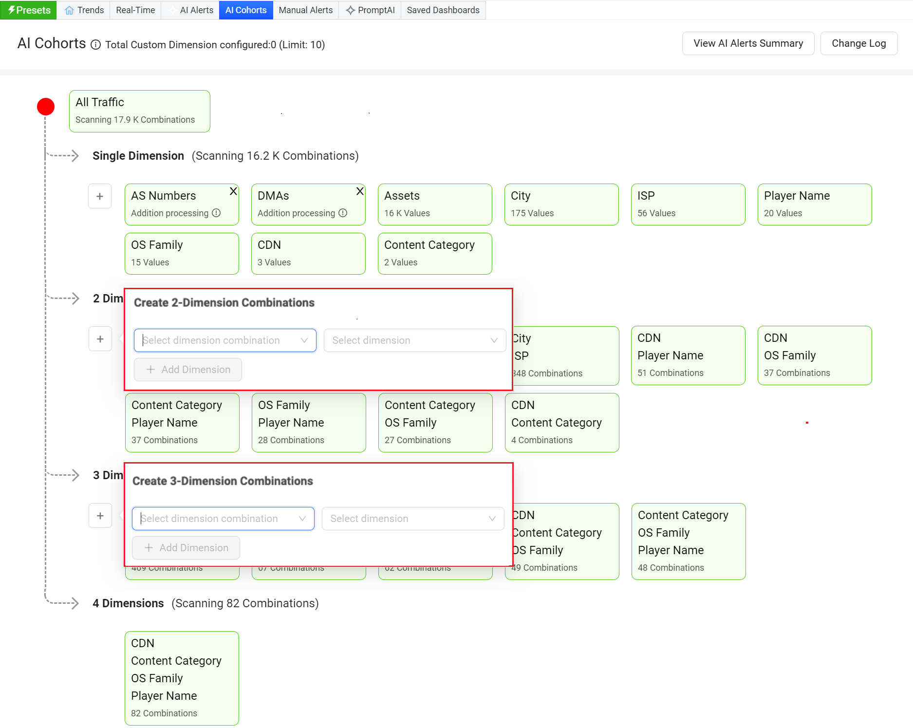Click the green Presets button
This screenshot has width=913, height=728.
coord(29,10)
